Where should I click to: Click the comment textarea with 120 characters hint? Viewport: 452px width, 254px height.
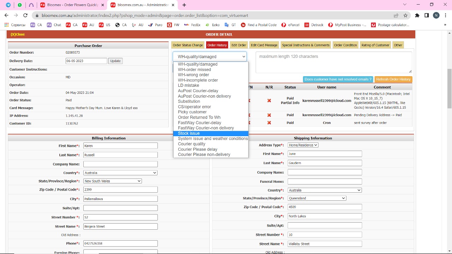tap(334, 62)
